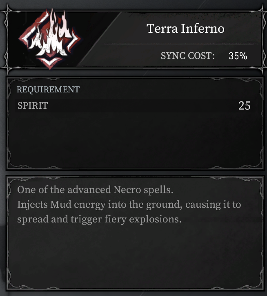The image size is (267, 296).
Task: Click the divider line under Terra Inferno
Action: coord(179,44)
